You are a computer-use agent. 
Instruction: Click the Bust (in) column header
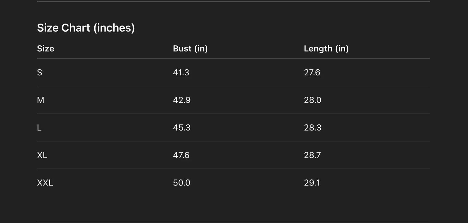[x=190, y=48]
